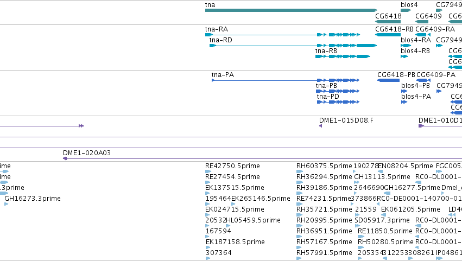This screenshot has height=261, width=462.
Task: Select the GH16273.3prime EST arrow
Action: point(6,204)
